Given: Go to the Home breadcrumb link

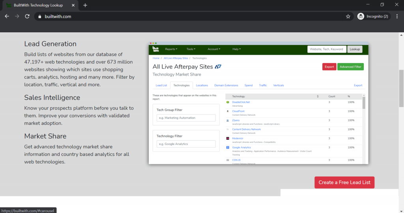Looking at the screenshot, I should coord(156,58).
